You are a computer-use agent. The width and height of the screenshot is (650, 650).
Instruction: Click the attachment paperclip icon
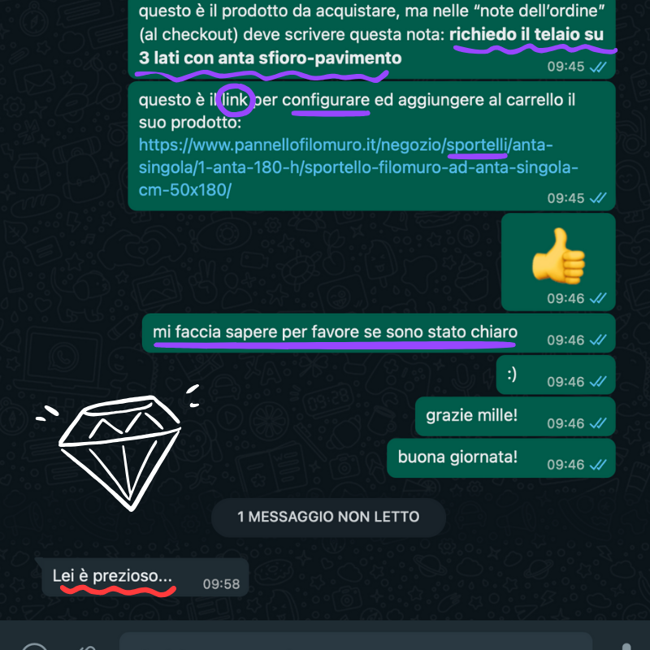click(88, 648)
